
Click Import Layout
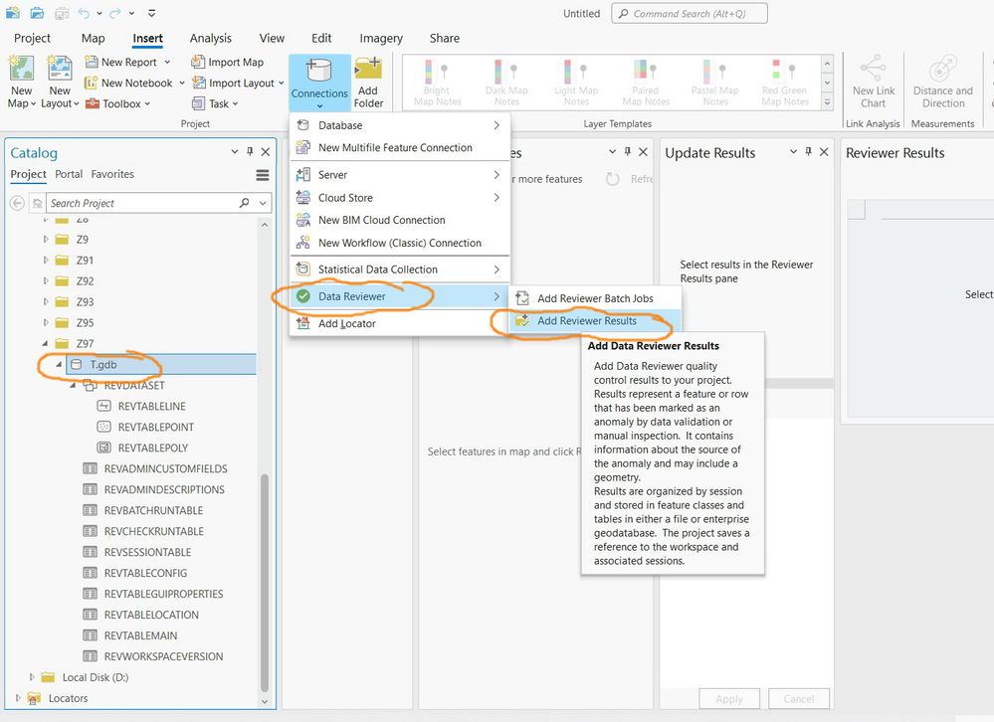[237, 83]
